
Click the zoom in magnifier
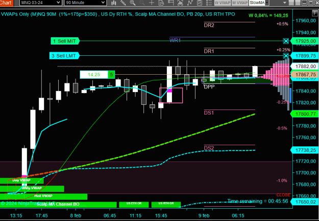tap(133, 3)
